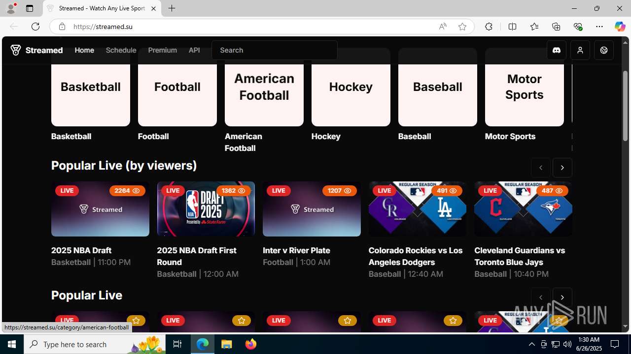Click the theme cube icon in header
Screen dimensions: 631x354
(x=604, y=50)
